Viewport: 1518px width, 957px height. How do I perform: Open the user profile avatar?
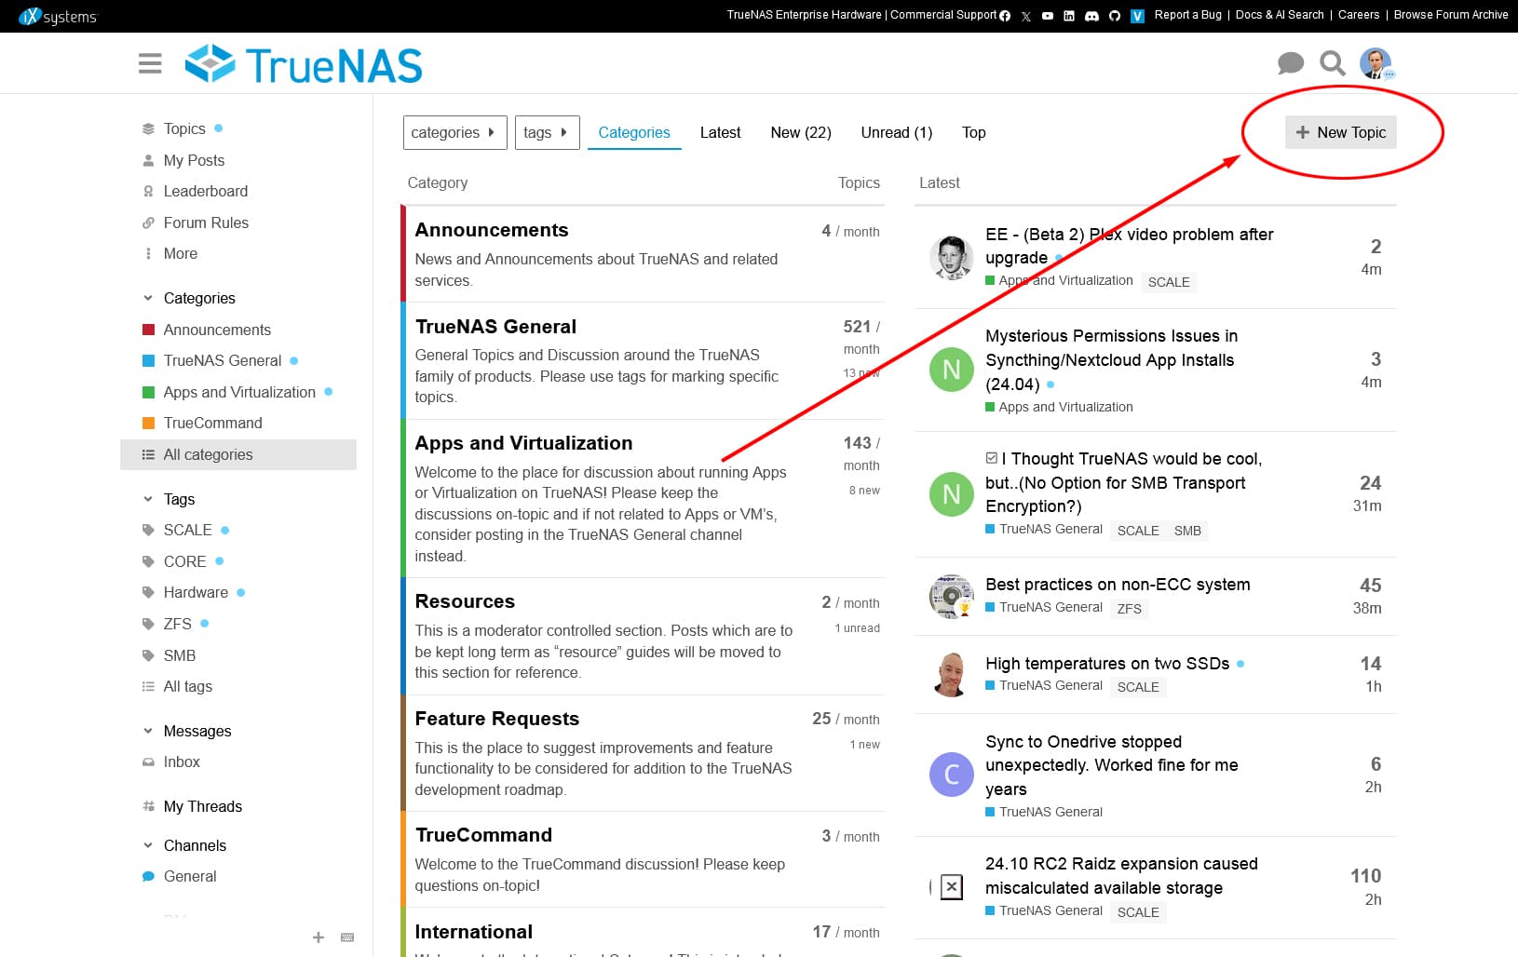pos(1376,63)
